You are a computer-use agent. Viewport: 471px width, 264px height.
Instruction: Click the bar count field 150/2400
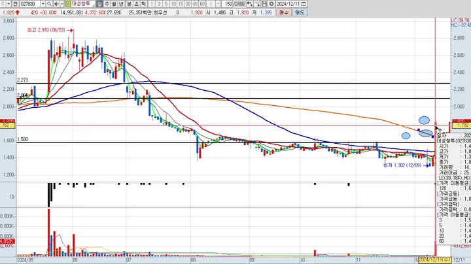click(235, 4)
